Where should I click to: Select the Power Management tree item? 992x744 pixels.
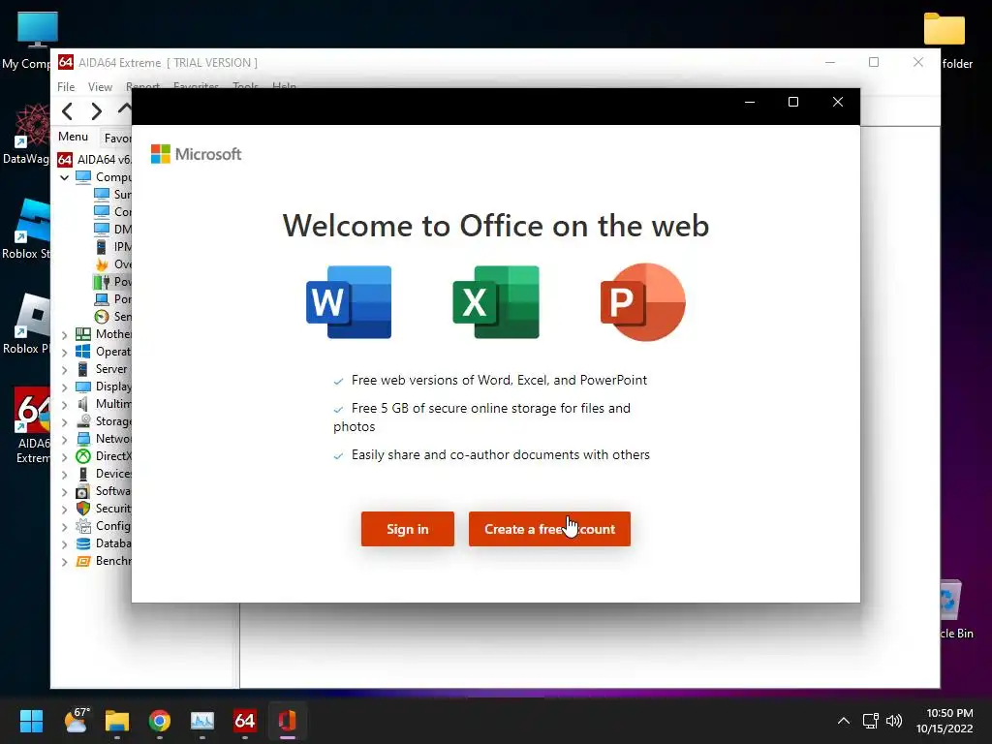click(112, 282)
